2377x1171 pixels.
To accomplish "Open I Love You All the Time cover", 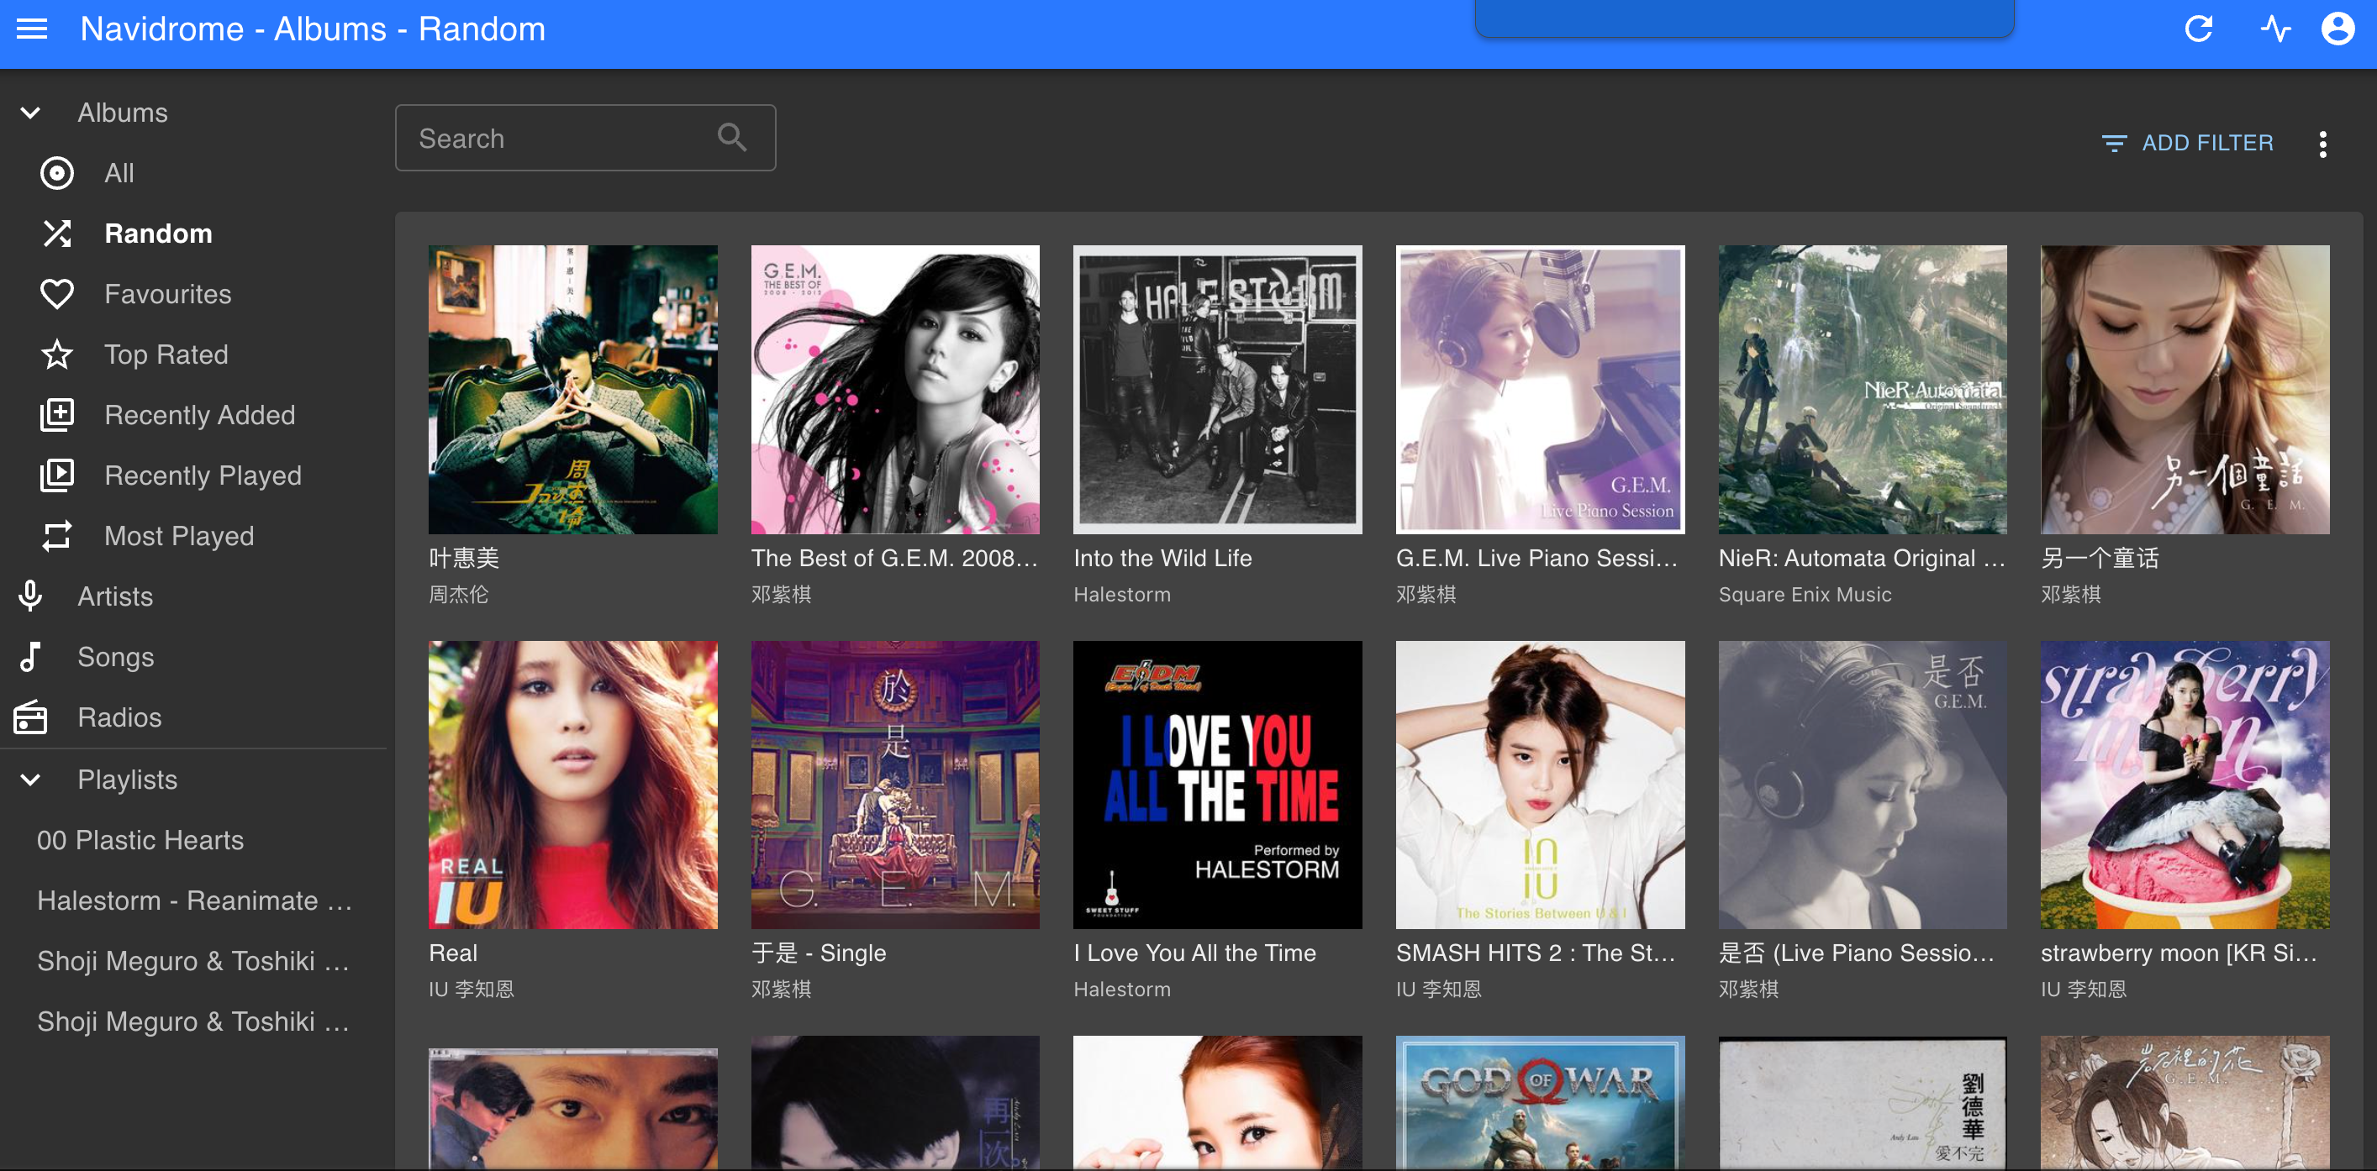I will pos(1218,785).
